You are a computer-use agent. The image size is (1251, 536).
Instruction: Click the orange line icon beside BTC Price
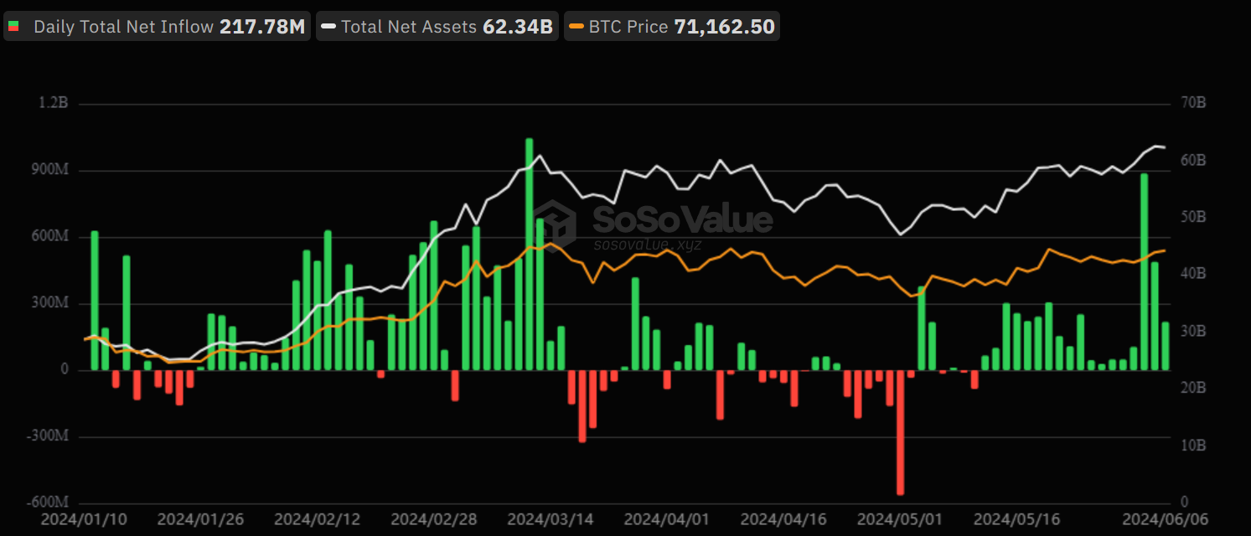pos(575,26)
